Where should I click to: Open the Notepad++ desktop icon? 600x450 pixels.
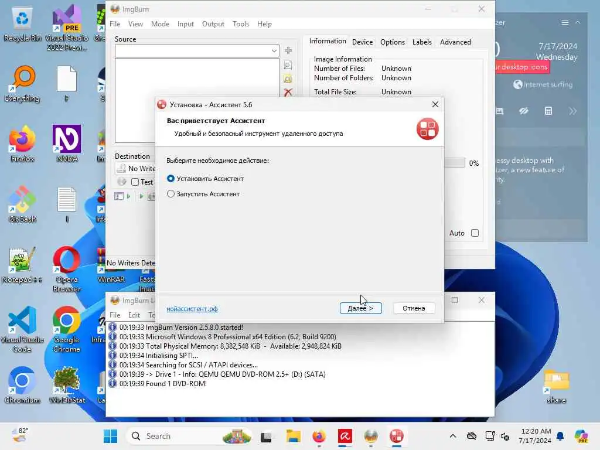coord(22,265)
